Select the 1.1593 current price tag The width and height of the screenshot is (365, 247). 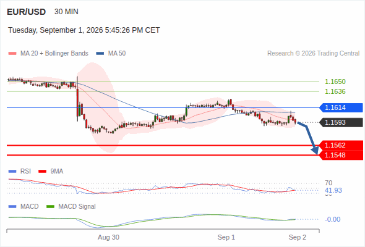pyautogui.click(x=341, y=122)
